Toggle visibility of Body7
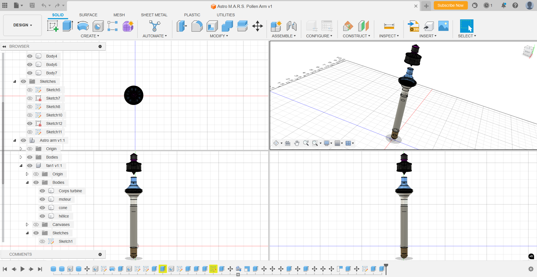This screenshot has width=537, height=277. (x=30, y=73)
